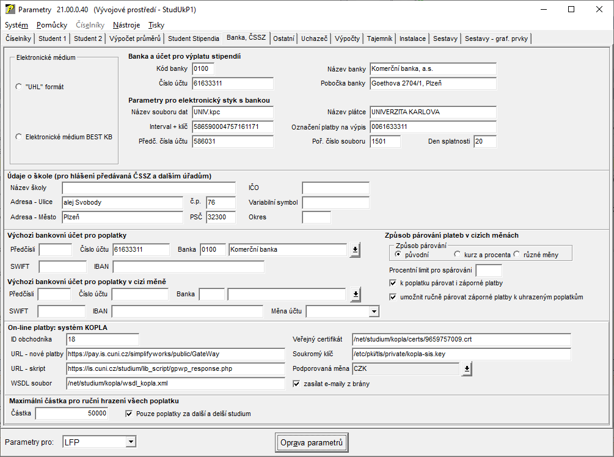Switch to the Student Stipendia tab
Image resolution: width=614 pixels, height=457 pixels.
[193, 38]
